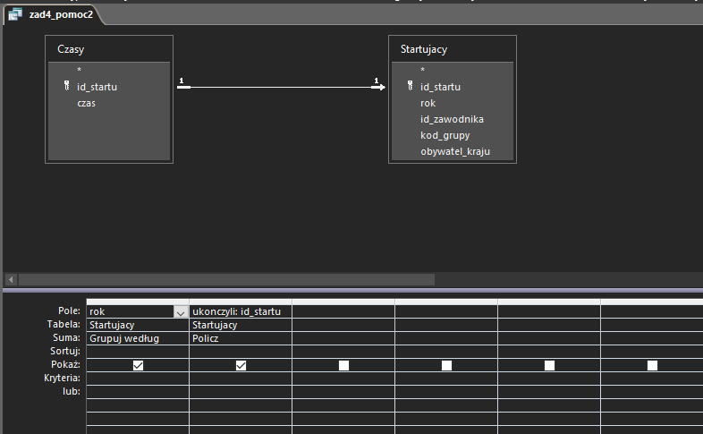Click the horizontal scrollbar thumb
Image resolution: width=703 pixels, height=434 pixels.
pos(226,280)
